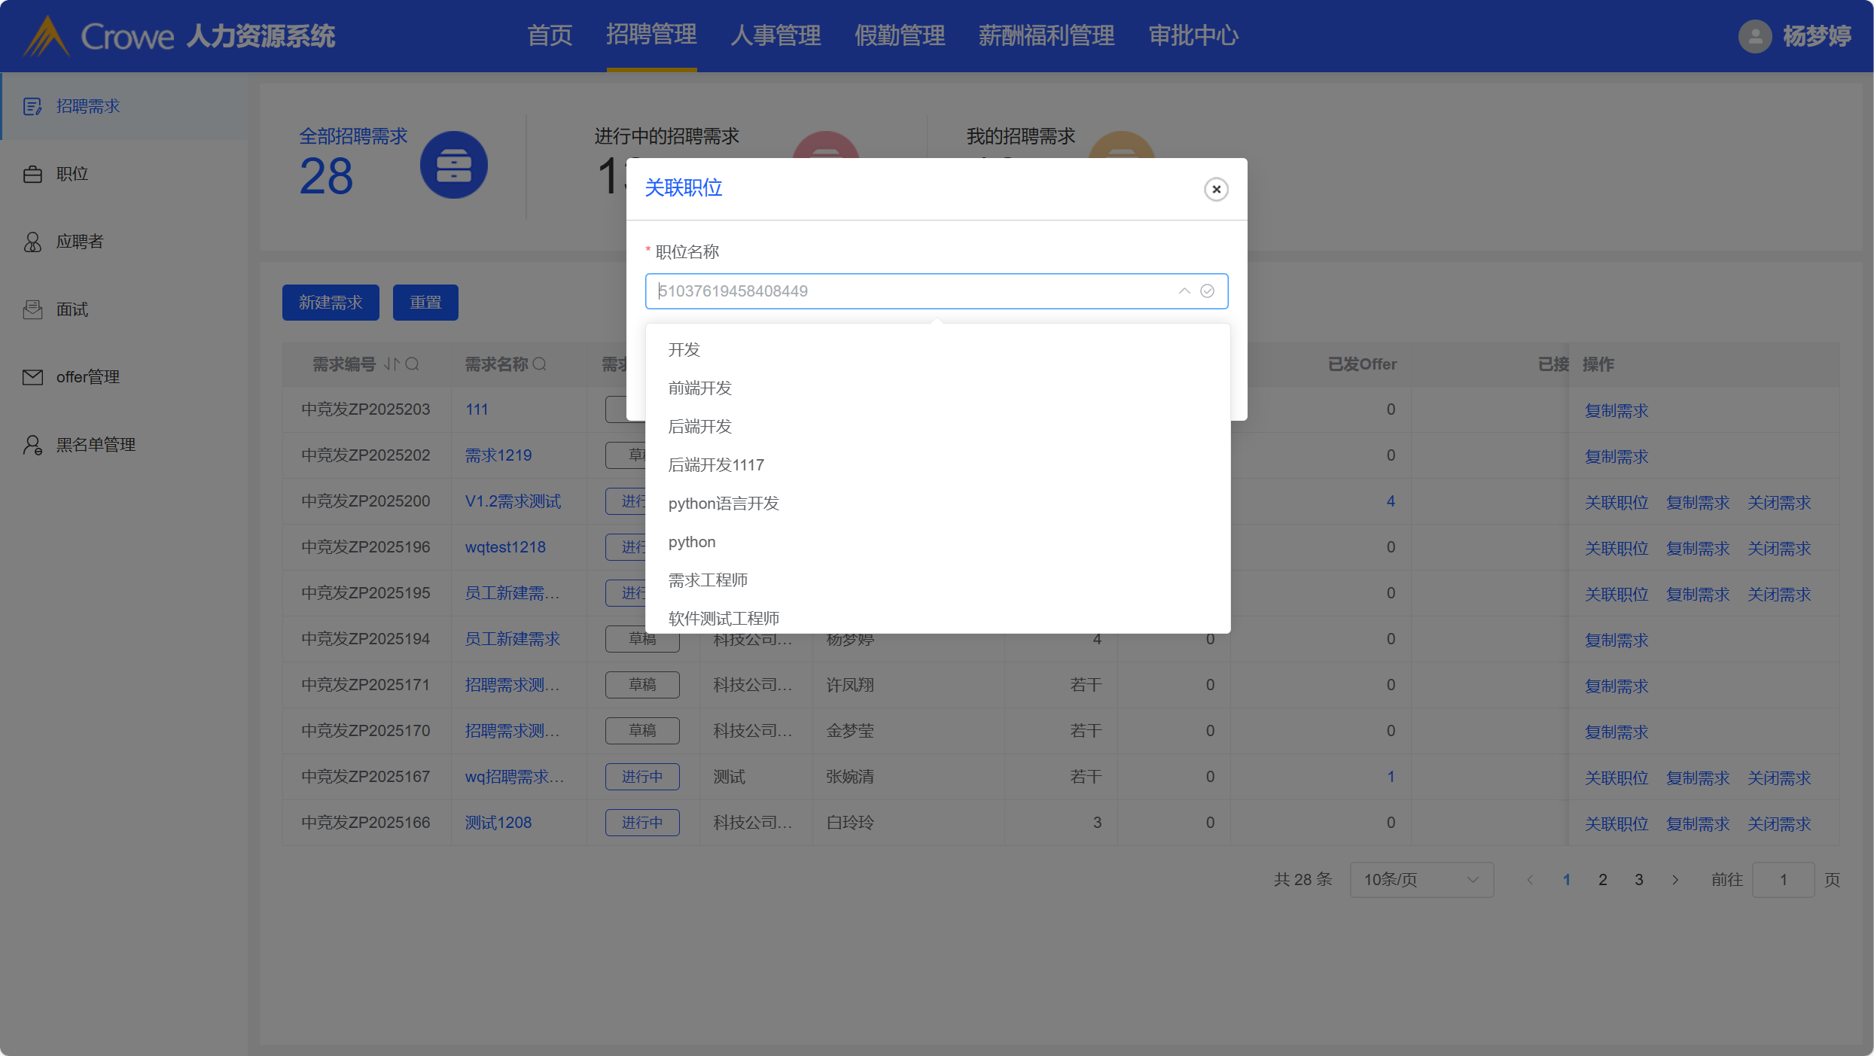This screenshot has width=1874, height=1056.
Task: Click the 应聘者 person icon
Action: click(32, 242)
